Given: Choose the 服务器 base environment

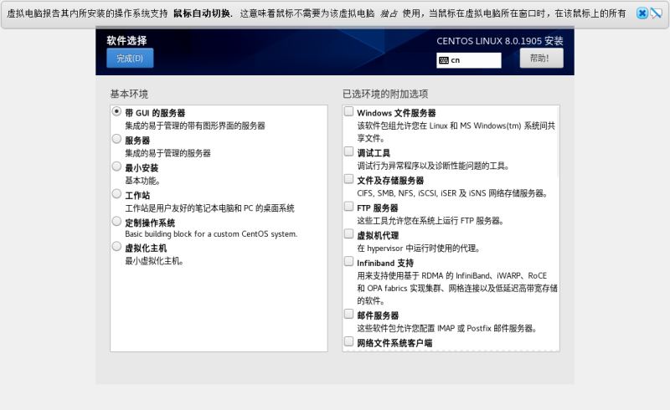Looking at the screenshot, I should coord(116,140).
